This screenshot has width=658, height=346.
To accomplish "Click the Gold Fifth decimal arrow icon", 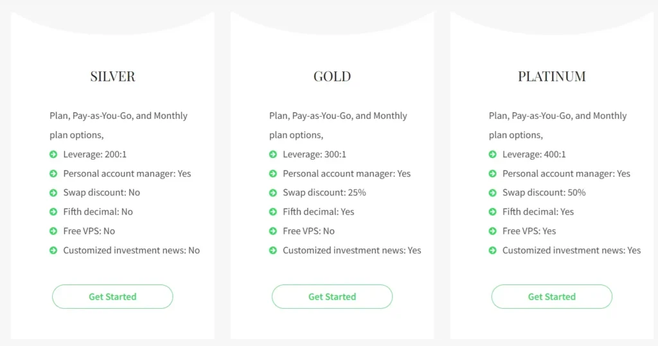I will tap(273, 212).
